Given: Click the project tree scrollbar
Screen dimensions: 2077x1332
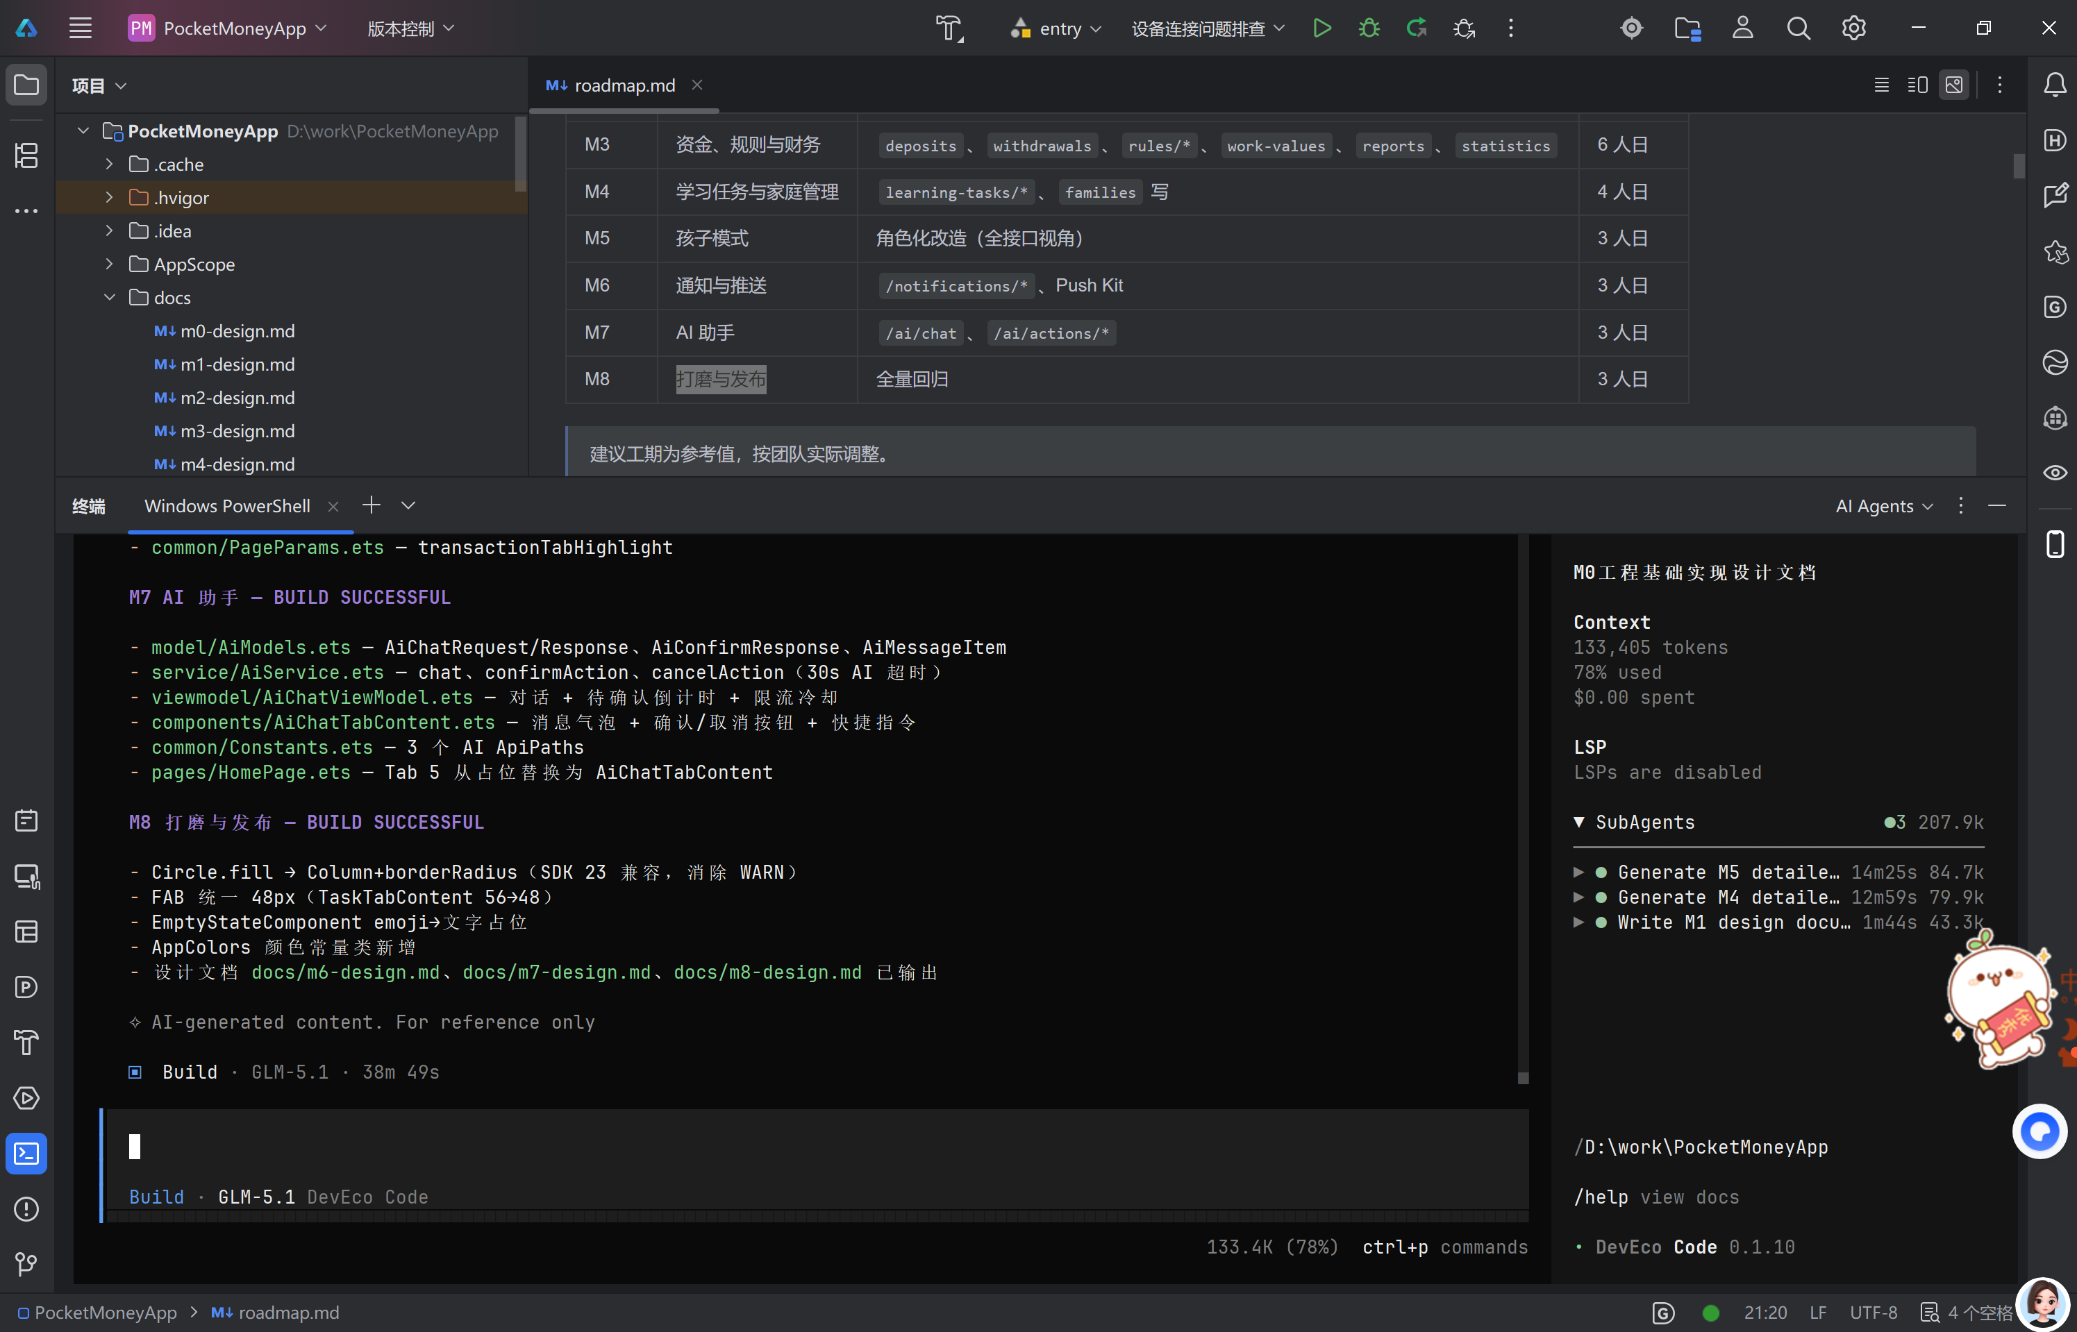Looking at the screenshot, I should [x=520, y=153].
